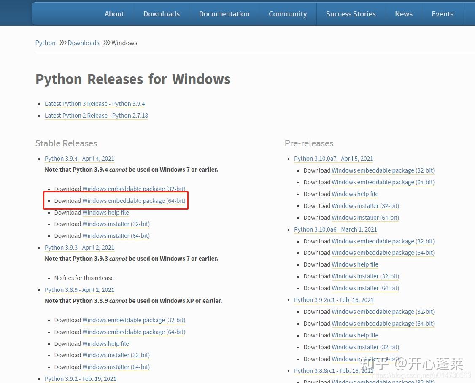Open the Python 3.8.9 release page
Screen dimensions: 475x383
tap(79, 290)
